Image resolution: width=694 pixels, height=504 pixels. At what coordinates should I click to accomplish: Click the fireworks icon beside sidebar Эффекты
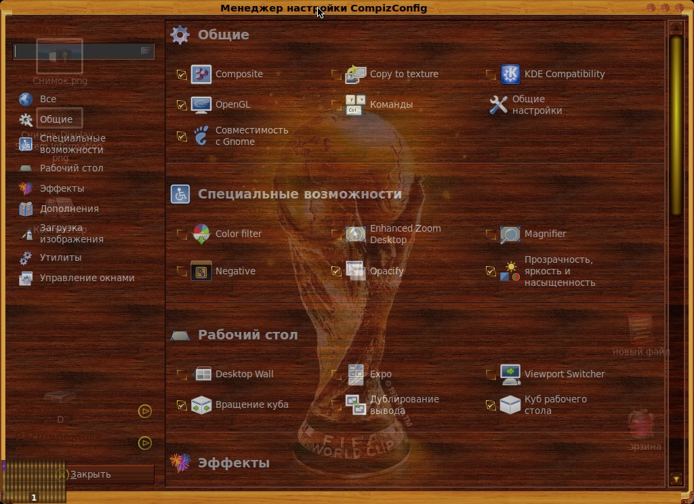tap(26, 188)
